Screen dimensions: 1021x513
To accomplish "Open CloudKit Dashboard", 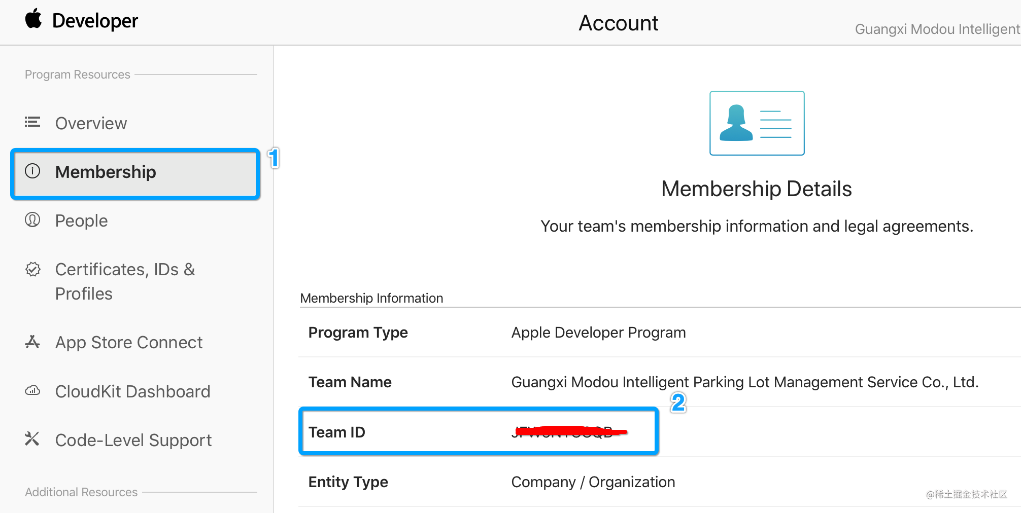I will (132, 391).
